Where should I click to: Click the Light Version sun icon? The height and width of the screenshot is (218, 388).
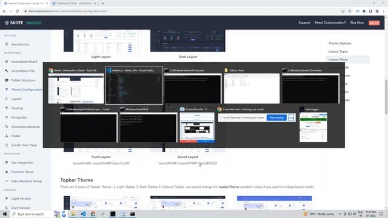click(x=7, y=198)
